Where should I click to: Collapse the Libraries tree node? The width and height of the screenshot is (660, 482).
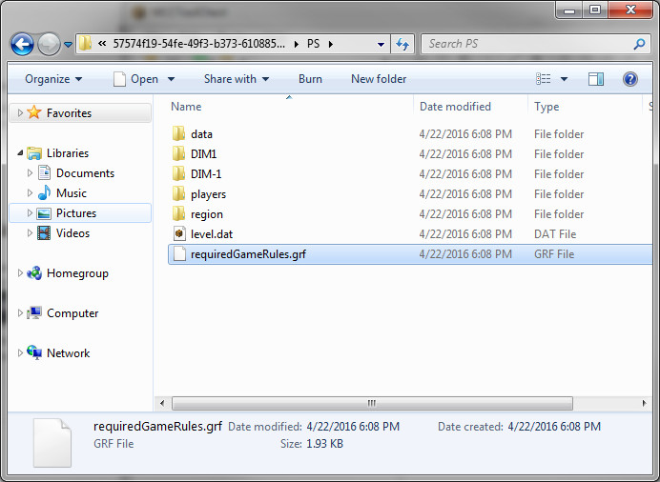(x=20, y=153)
